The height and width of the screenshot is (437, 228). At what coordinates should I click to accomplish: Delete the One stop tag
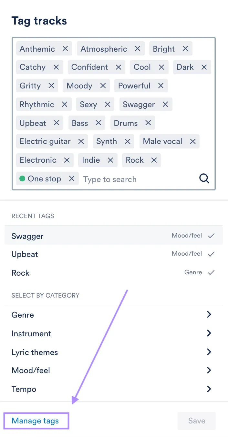tap(72, 179)
